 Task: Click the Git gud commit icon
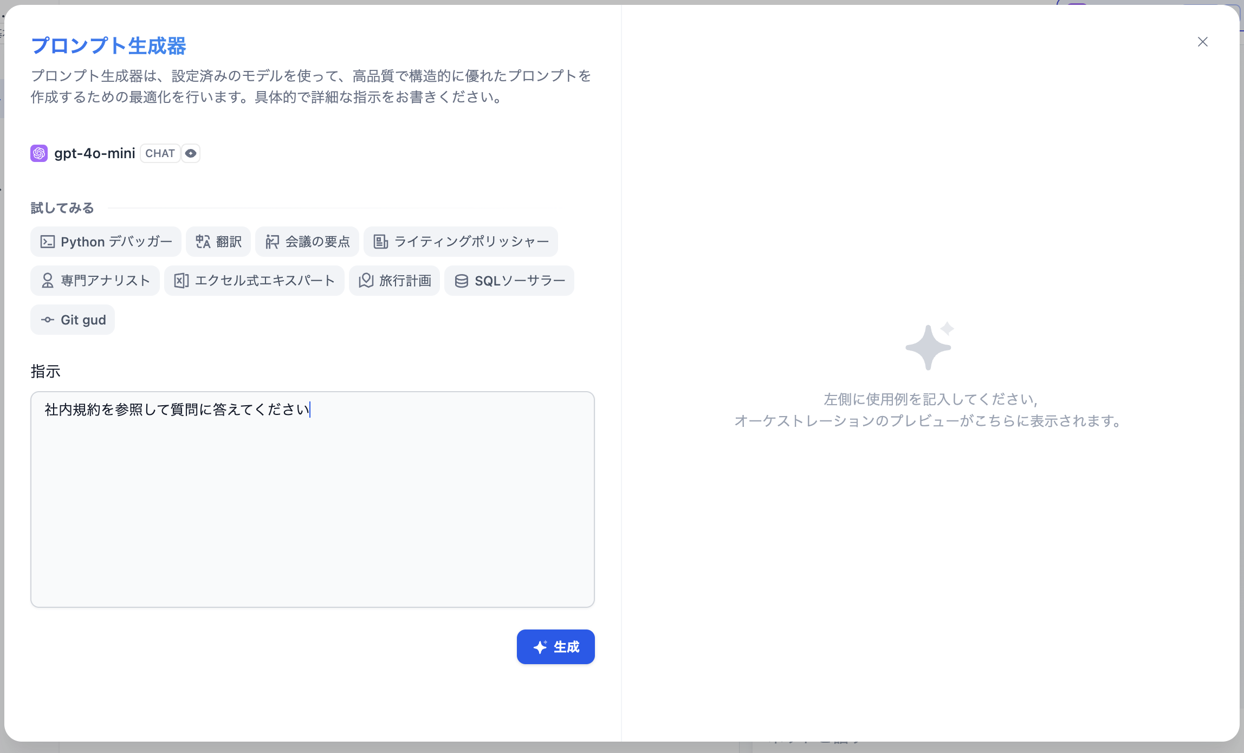click(48, 320)
